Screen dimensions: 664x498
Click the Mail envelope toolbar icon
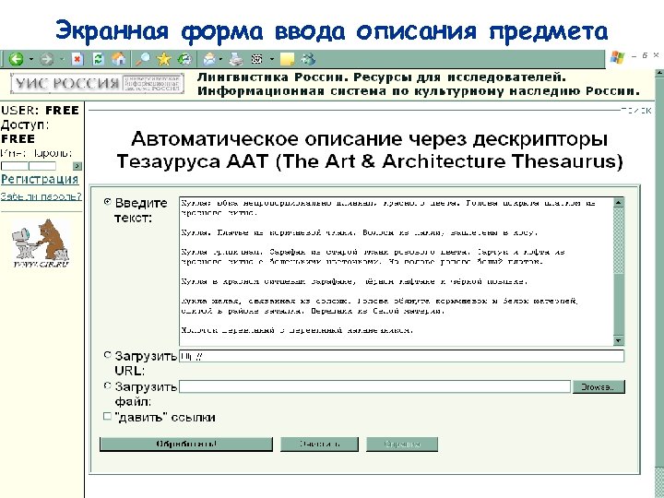209,59
